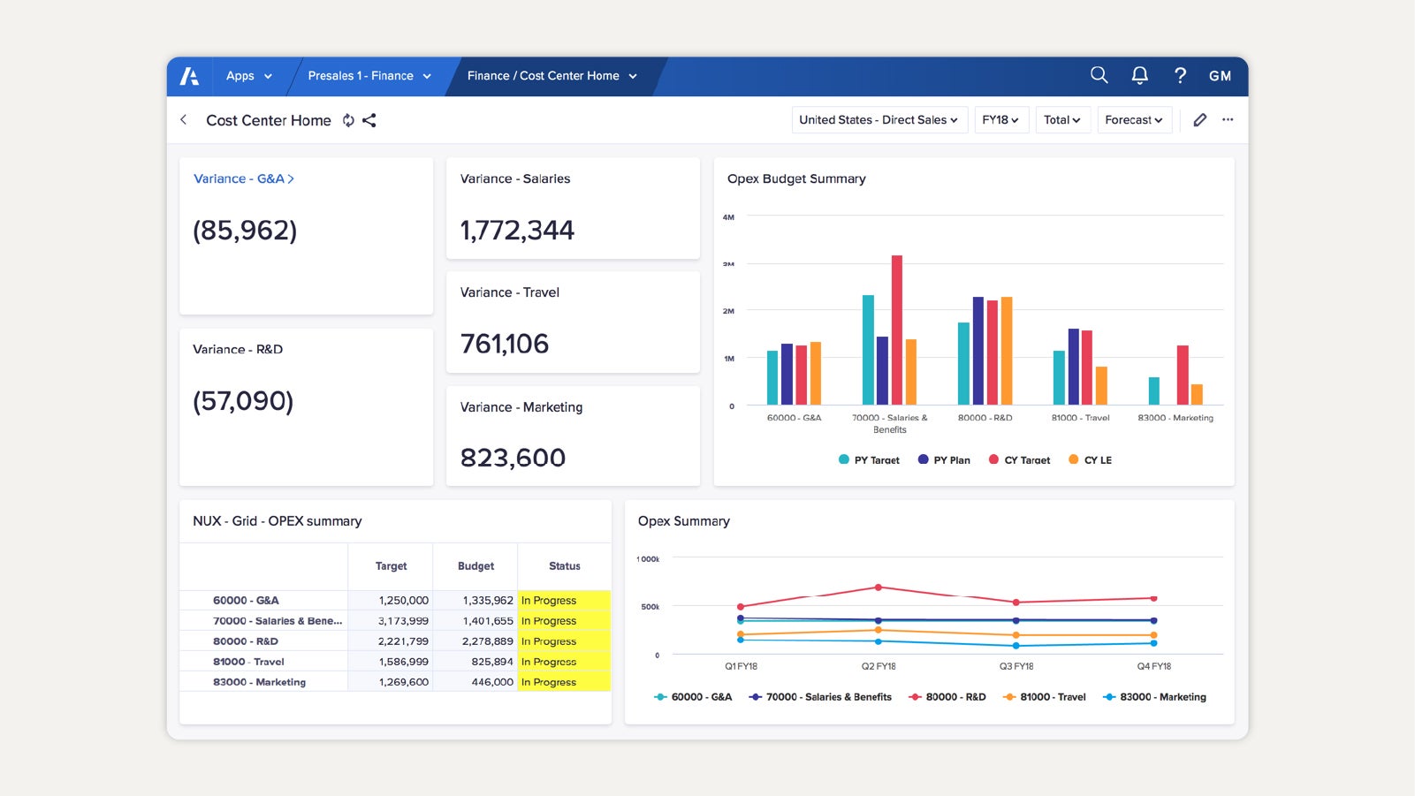Click the Anaplan logo icon
This screenshot has width=1415, height=796.
189,76
